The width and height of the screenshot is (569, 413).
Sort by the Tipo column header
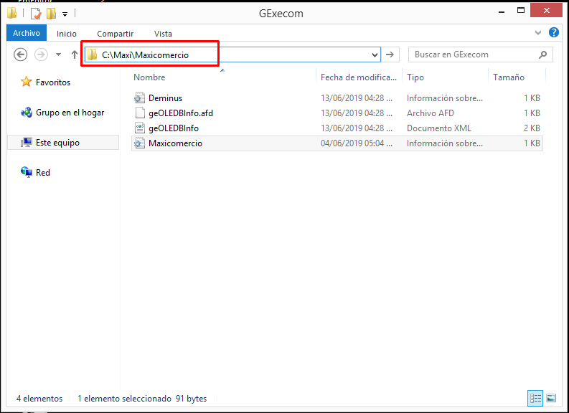tap(415, 77)
